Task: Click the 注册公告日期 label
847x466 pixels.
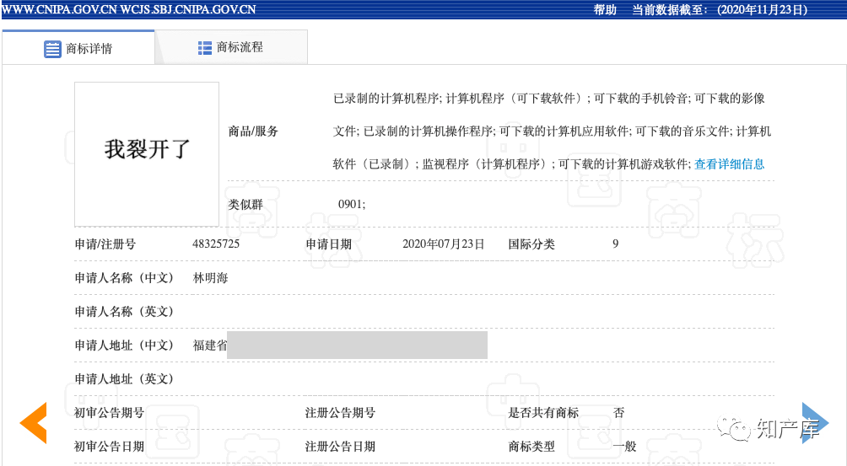Action: (340, 446)
